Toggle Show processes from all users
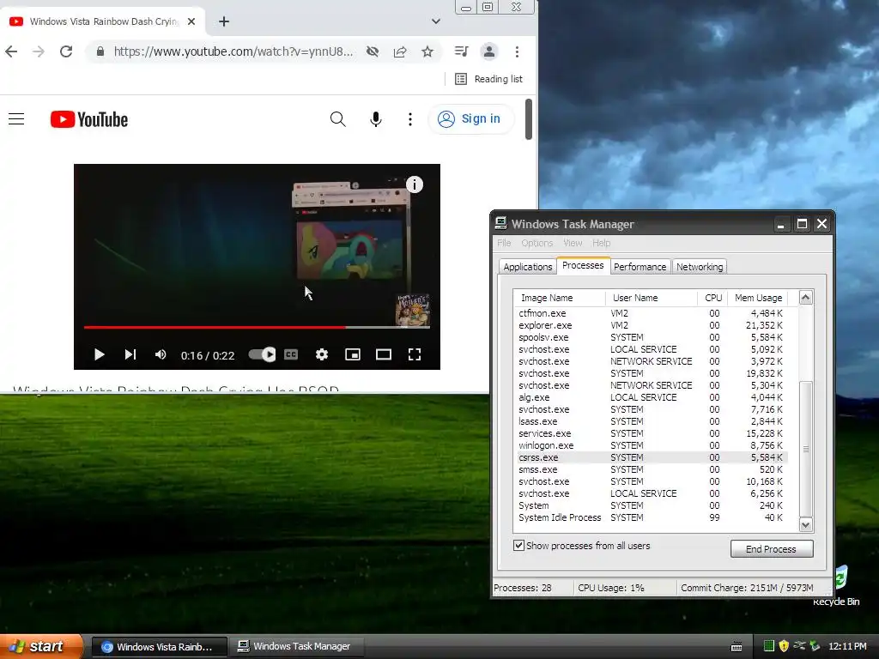The height and width of the screenshot is (659, 879). 519,545
